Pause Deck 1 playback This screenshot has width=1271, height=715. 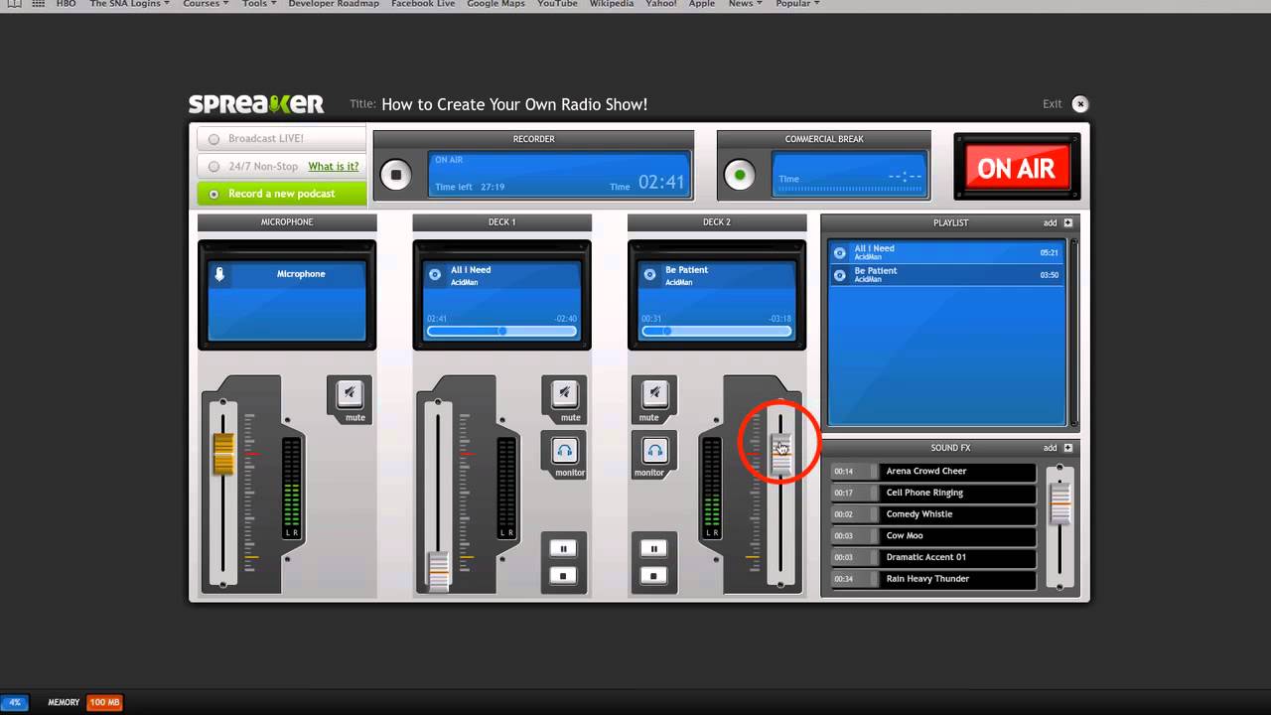[563, 548]
